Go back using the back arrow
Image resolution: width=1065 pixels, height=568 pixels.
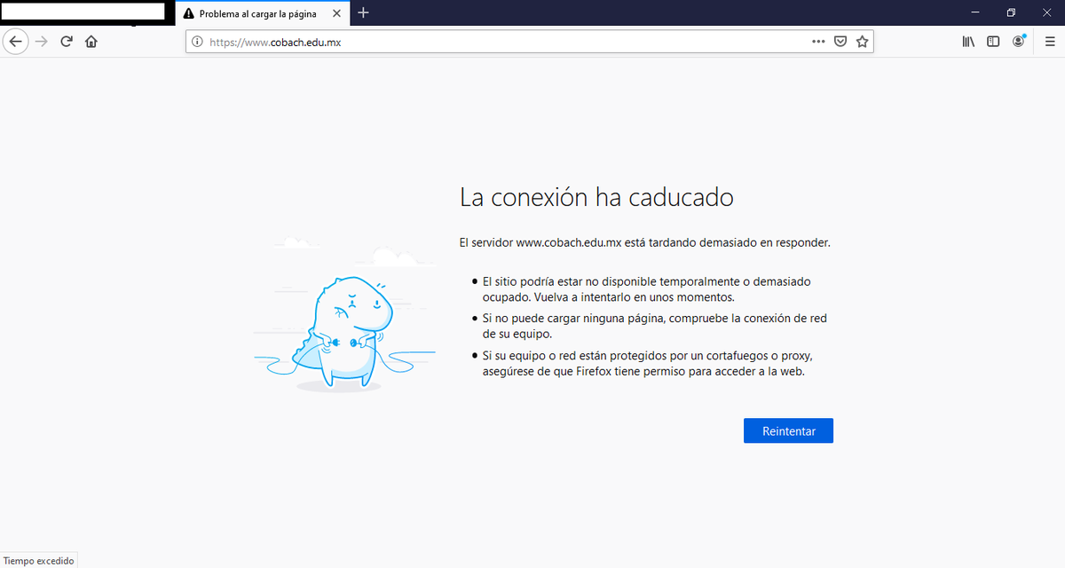(15, 42)
